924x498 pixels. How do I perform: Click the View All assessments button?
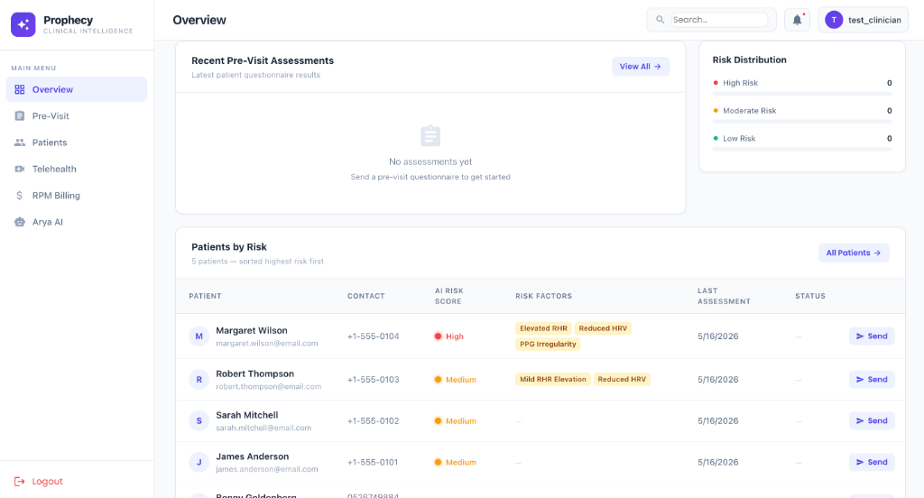641,67
